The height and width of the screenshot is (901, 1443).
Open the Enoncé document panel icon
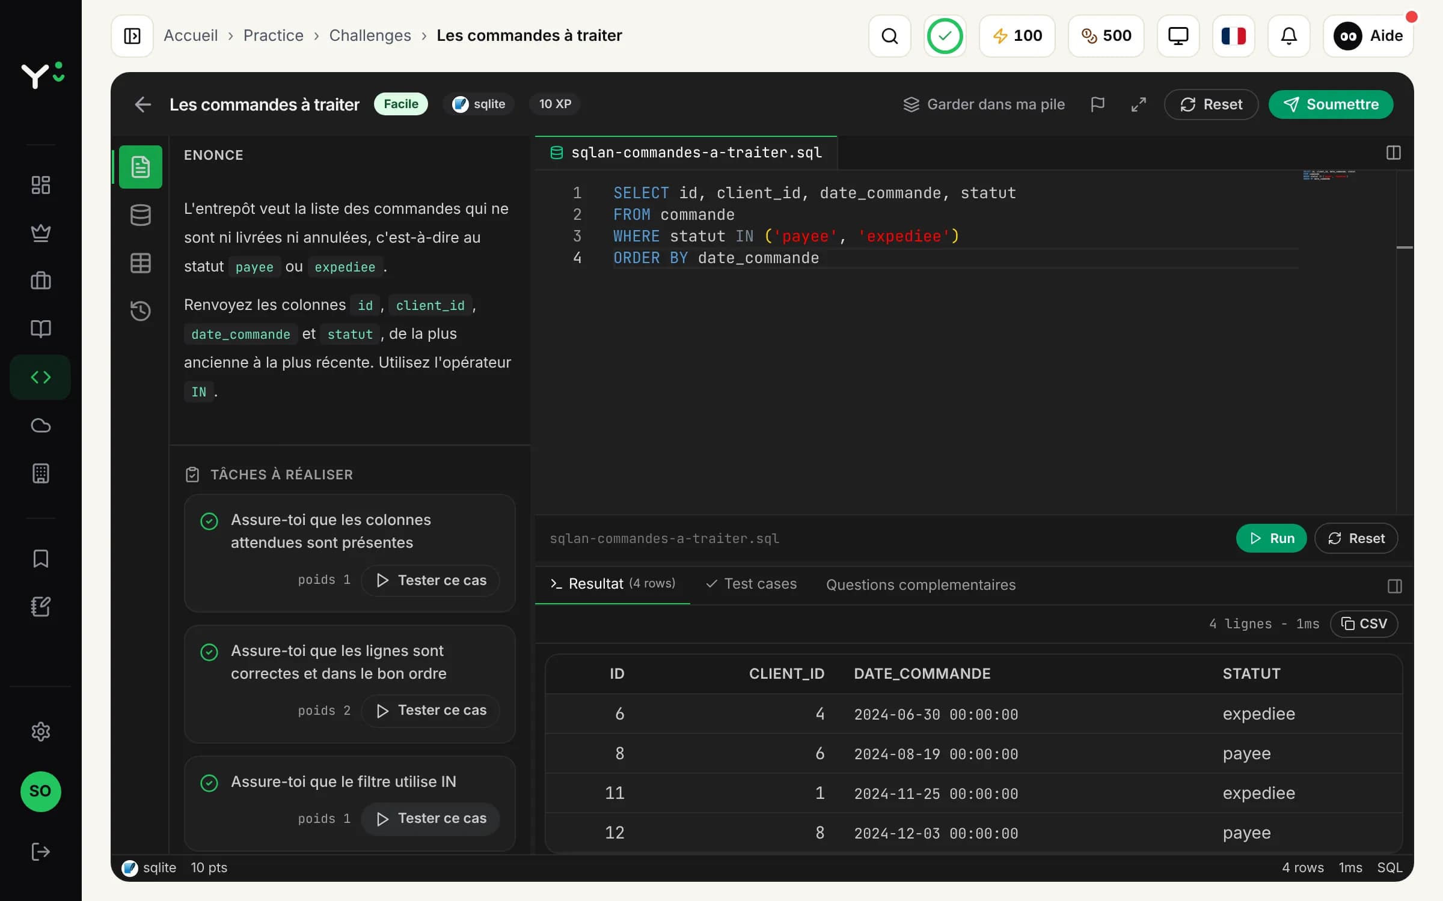pos(141,167)
